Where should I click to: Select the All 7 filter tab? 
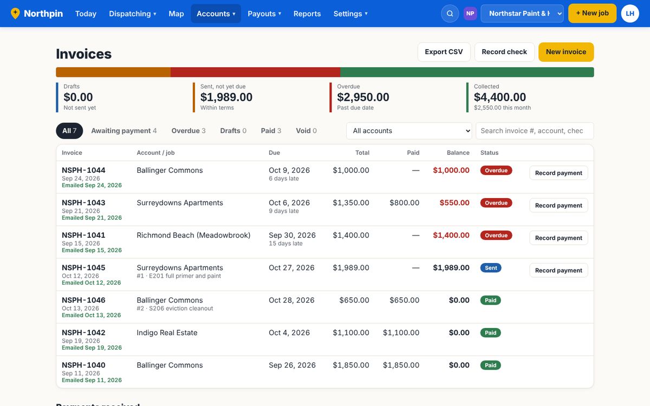69,130
